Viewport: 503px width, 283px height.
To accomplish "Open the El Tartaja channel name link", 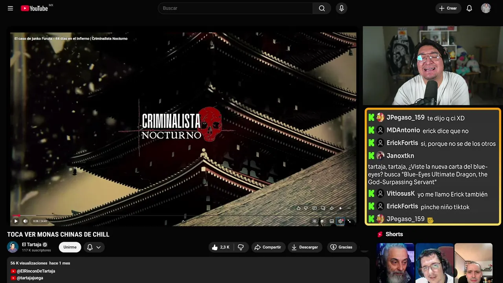I will click(x=31, y=244).
